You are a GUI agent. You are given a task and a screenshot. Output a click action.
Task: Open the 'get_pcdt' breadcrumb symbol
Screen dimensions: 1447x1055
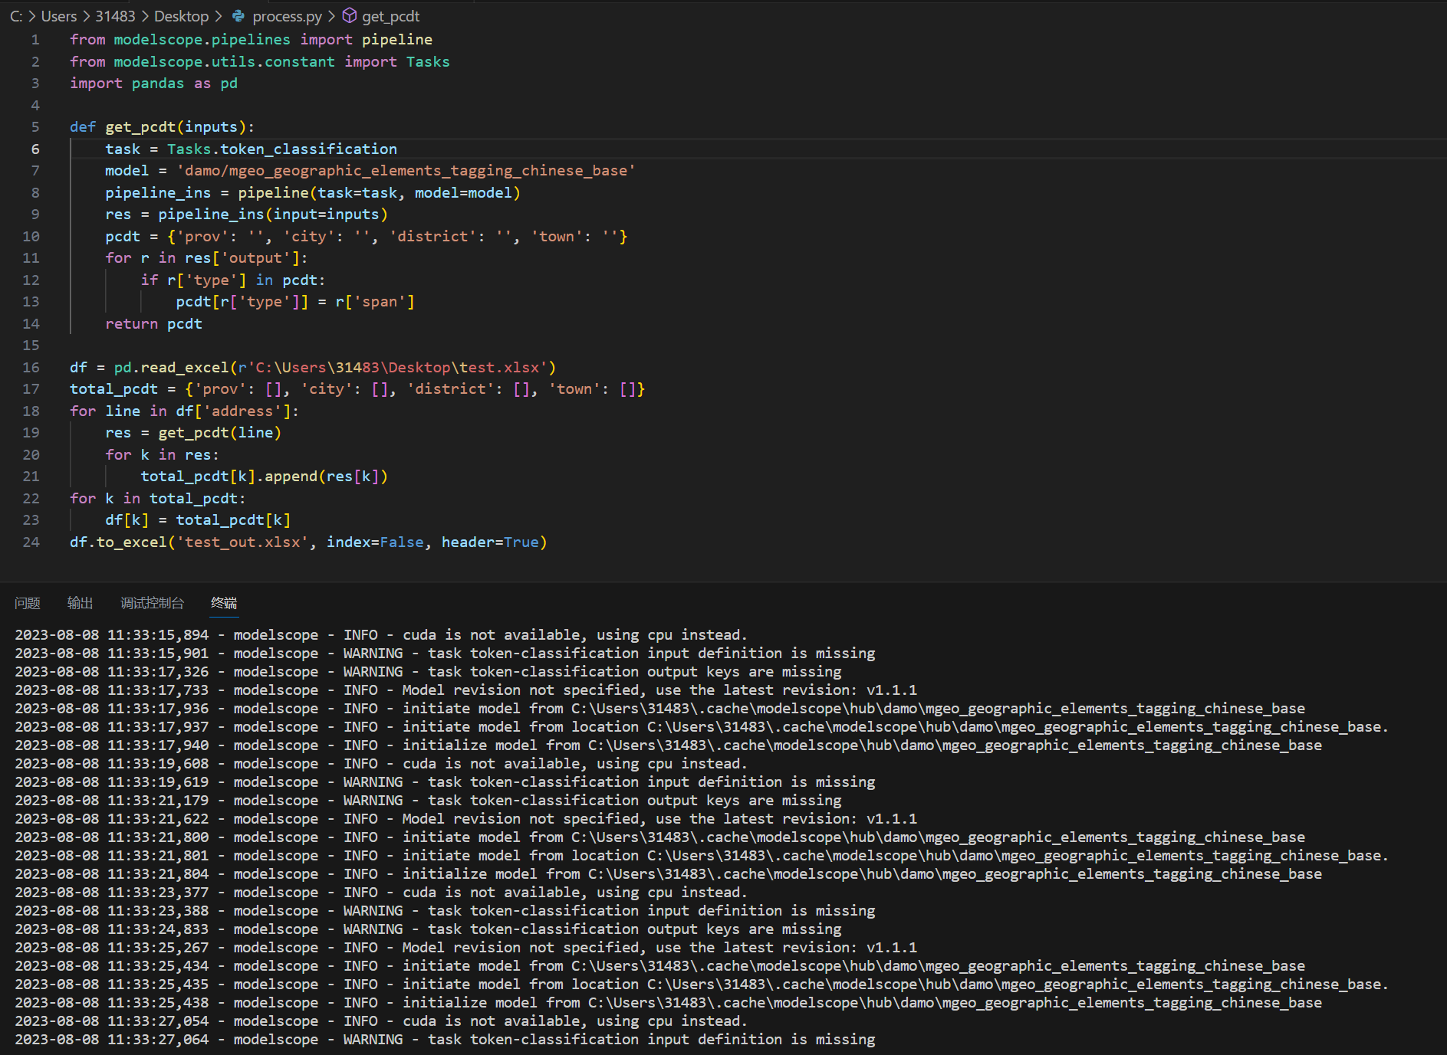390,16
